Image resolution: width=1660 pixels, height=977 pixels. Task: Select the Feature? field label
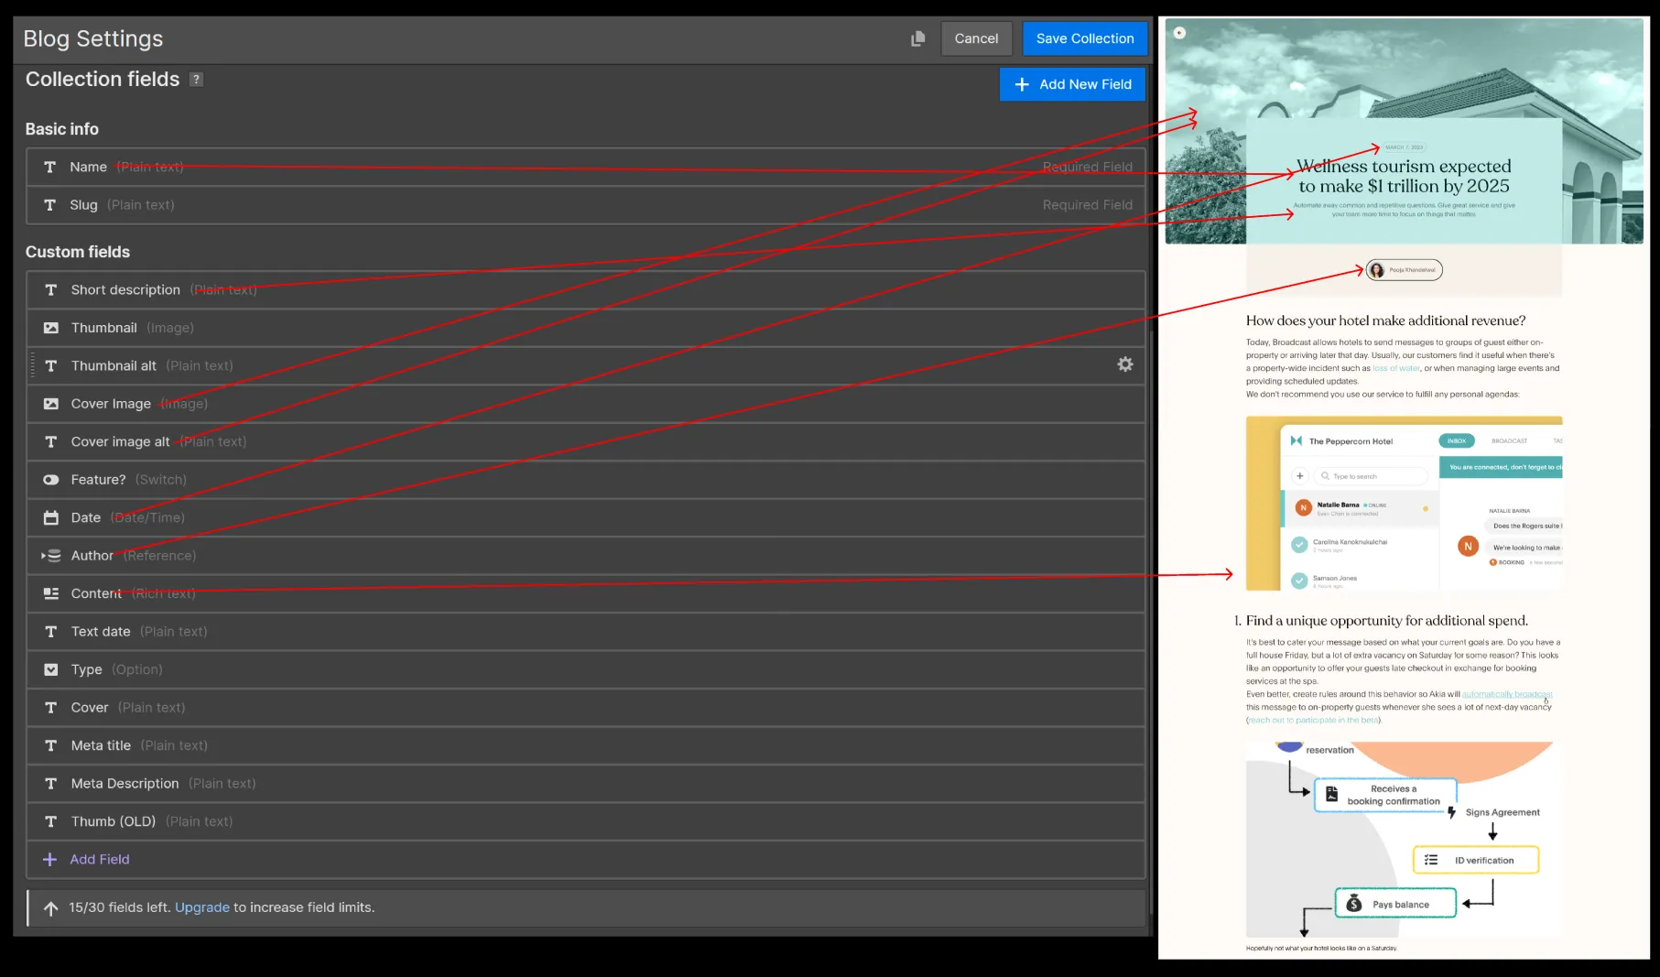point(99,480)
